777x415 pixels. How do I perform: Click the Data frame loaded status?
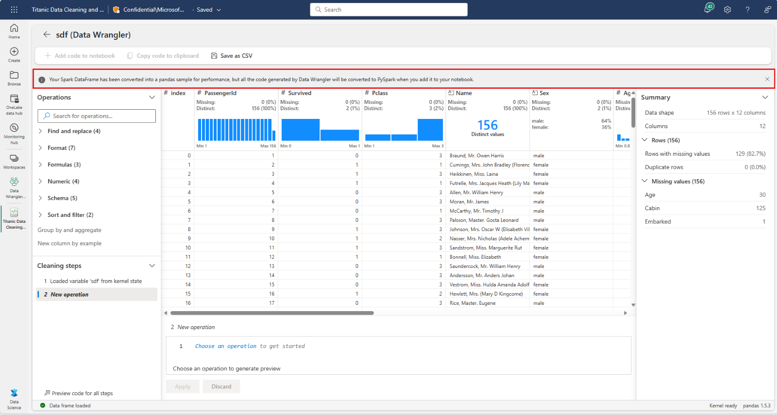(65, 406)
